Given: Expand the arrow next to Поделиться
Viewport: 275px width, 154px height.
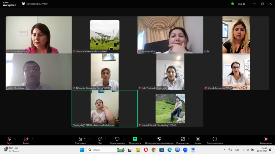Looking at the screenshot, I should click(x=141, y=139).
